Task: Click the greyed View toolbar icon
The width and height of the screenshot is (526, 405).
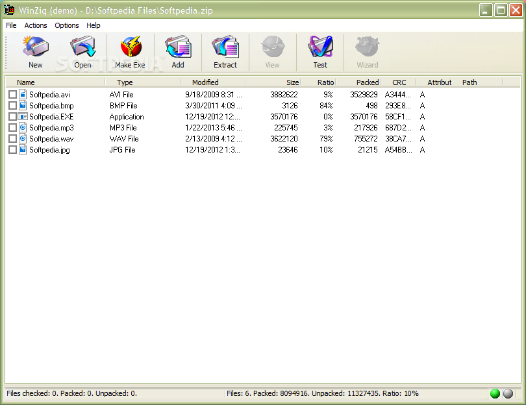Action: (x=273, y=47)
